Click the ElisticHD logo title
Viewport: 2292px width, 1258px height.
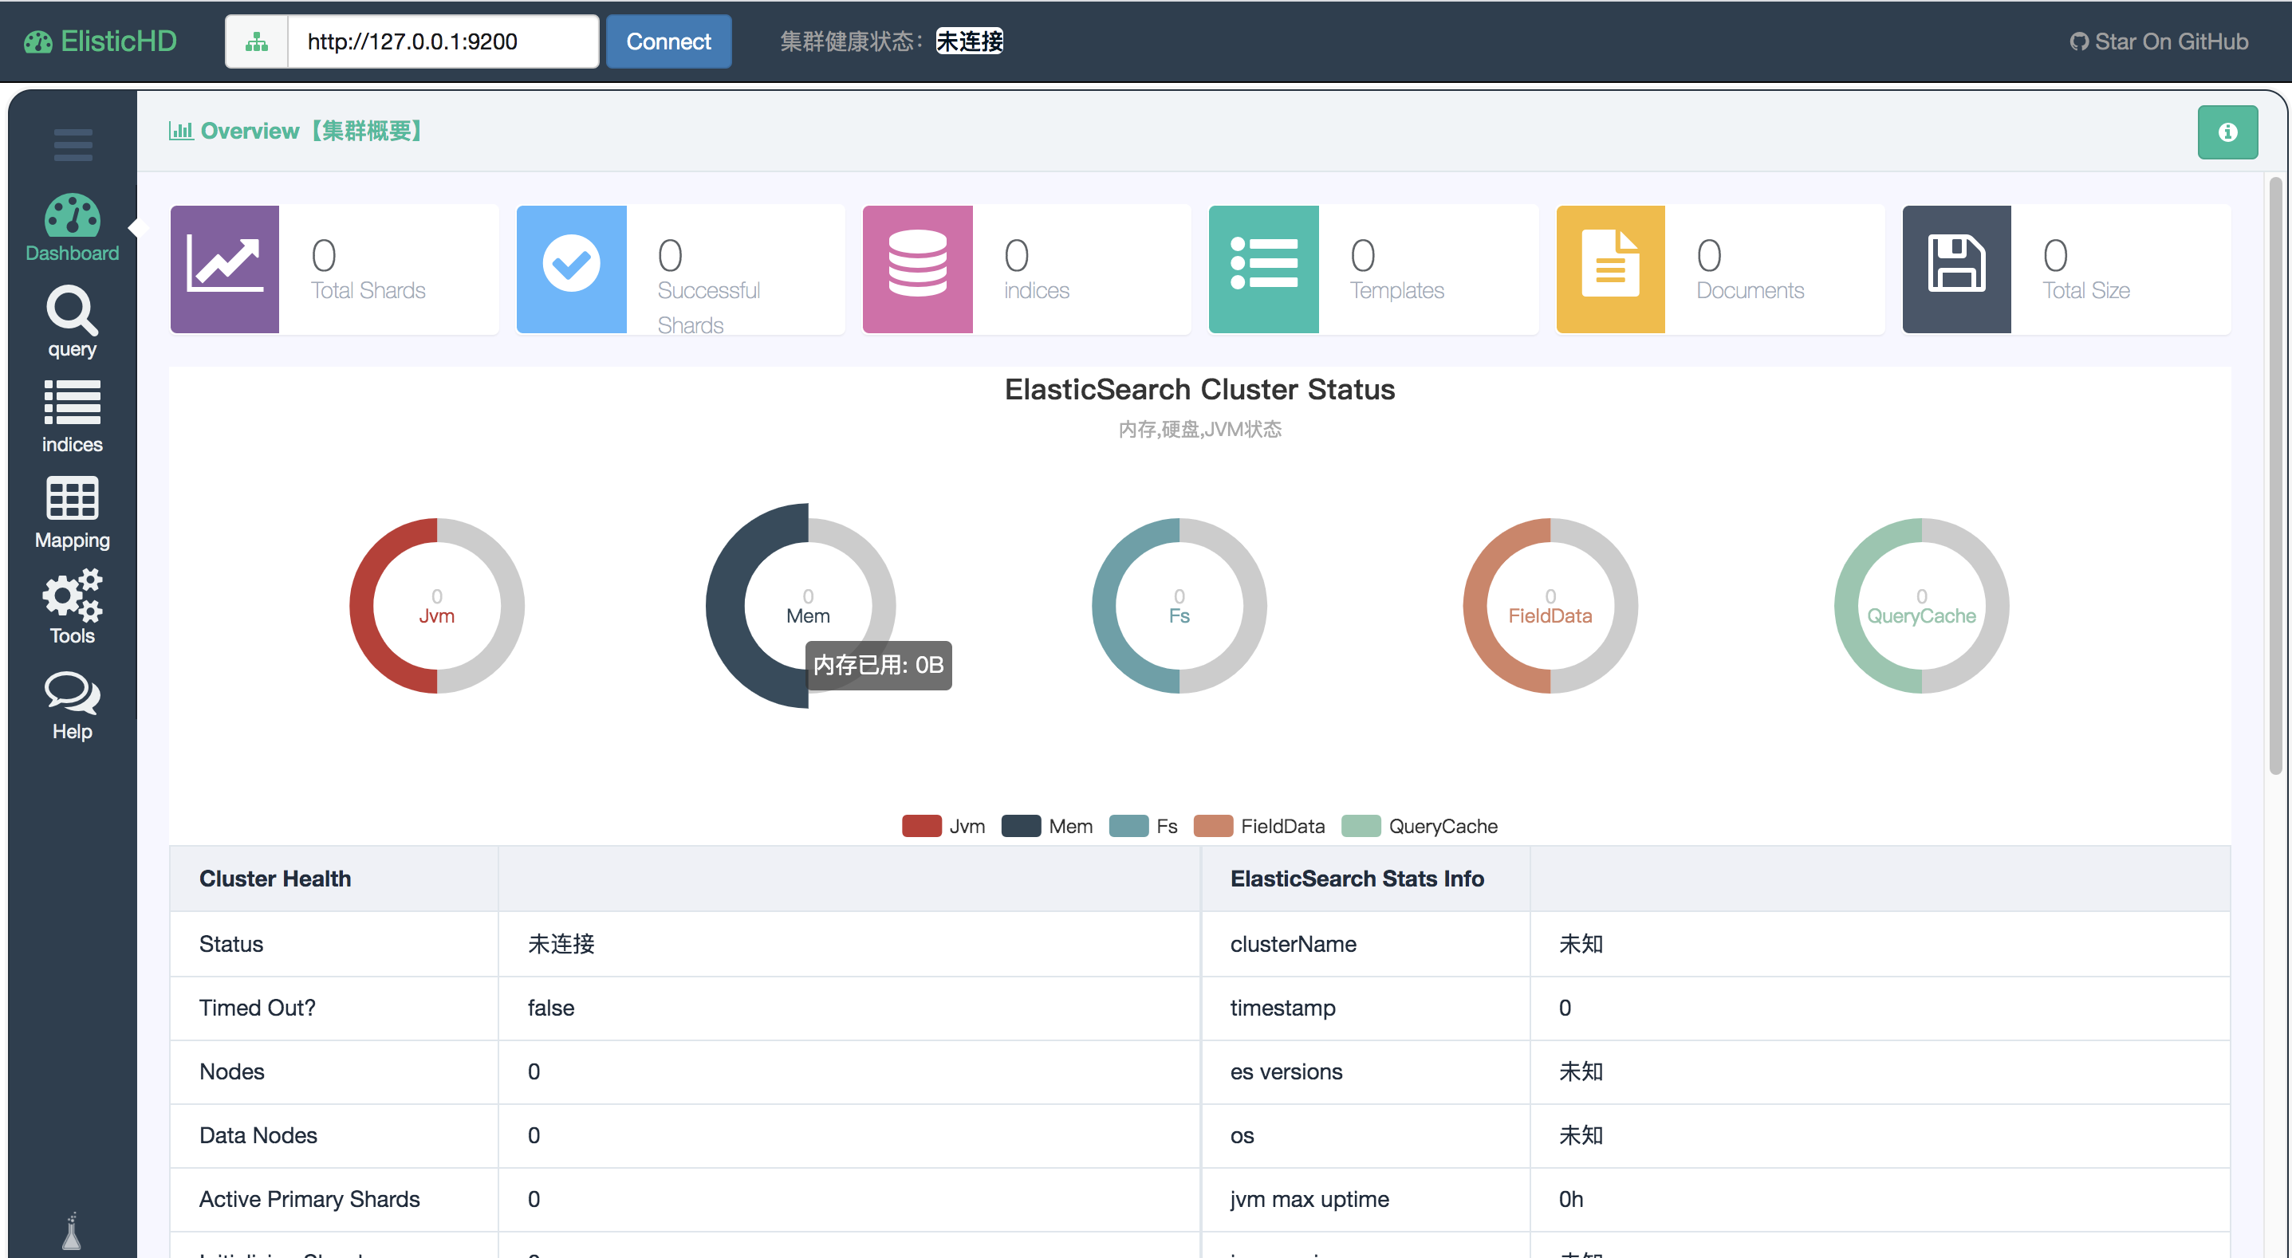pos(100,41)
